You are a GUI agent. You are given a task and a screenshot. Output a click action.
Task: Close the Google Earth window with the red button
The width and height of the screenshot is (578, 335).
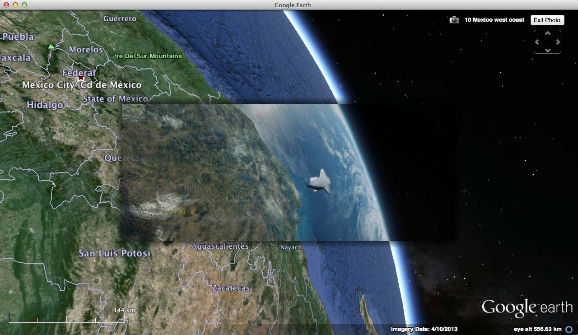coord(6,5)
